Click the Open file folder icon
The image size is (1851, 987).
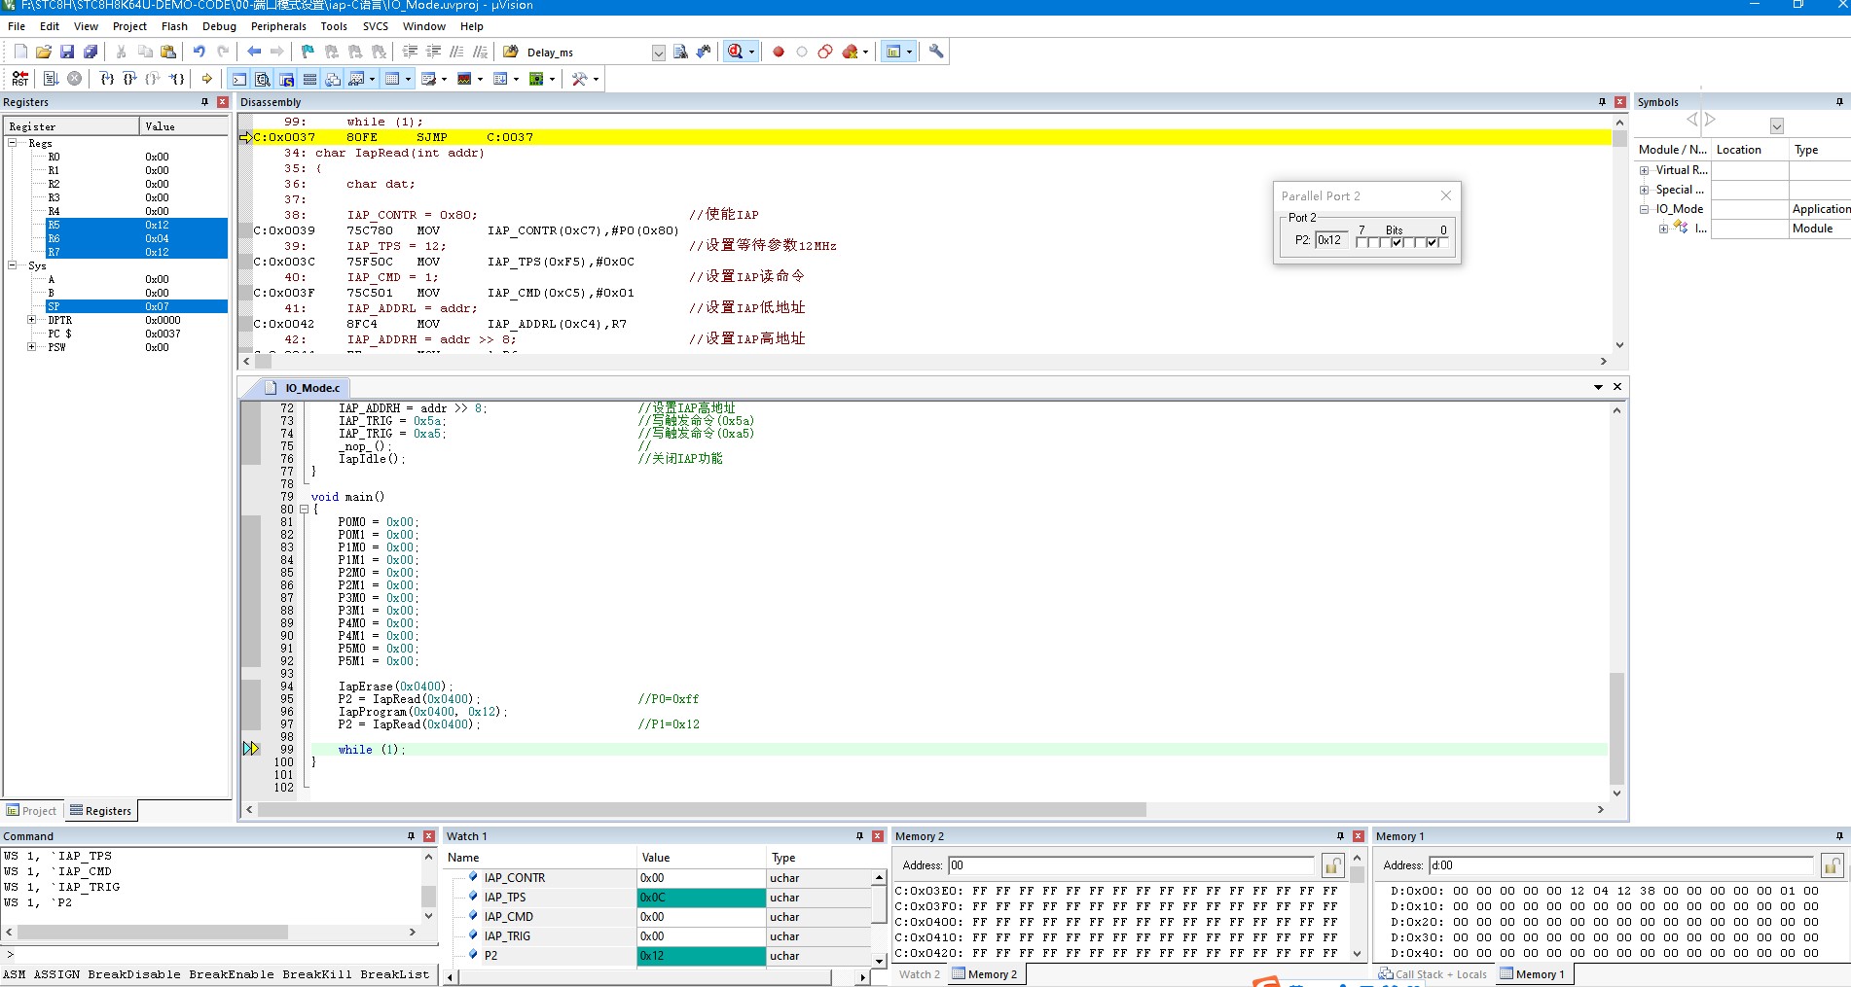[44, 52]
